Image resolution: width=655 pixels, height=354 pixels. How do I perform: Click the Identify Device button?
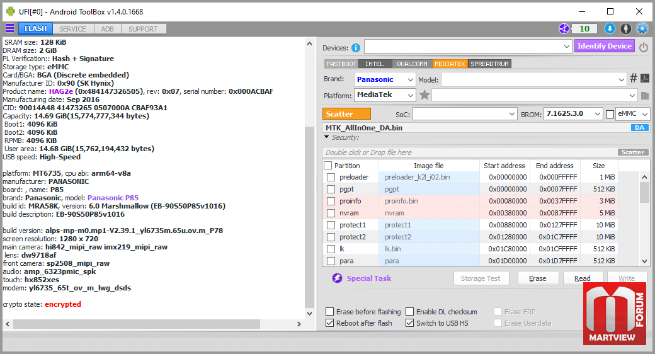(605, 46)
